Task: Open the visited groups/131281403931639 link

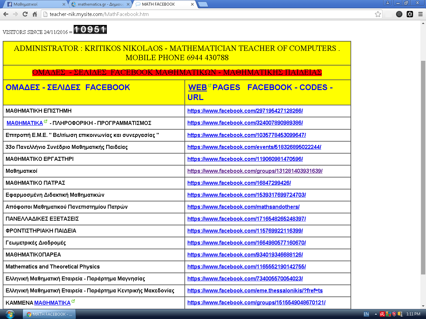Action: click(x=255, y=171)
